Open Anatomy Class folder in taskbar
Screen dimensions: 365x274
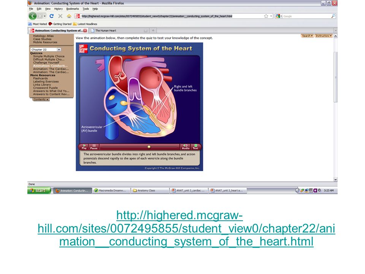click(150, 190)
